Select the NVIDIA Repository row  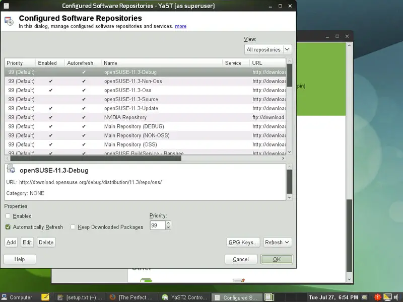(145, 117)
